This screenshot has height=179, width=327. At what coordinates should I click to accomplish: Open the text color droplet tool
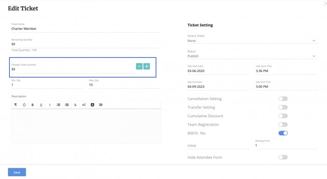[x=24, y=105]
